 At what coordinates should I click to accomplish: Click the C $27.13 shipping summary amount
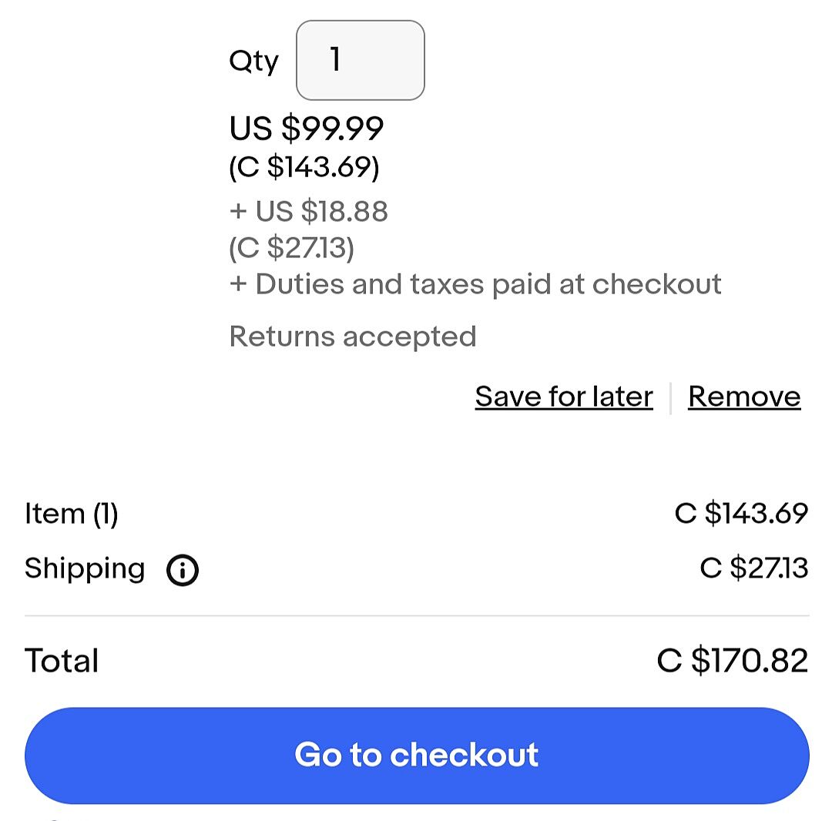tap(753, 568)
